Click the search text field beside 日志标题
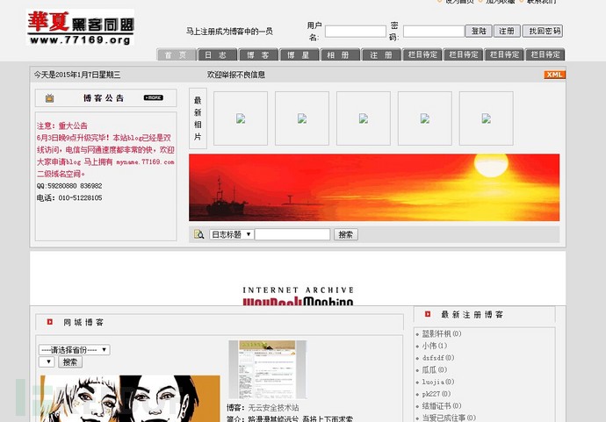606x422 pixels. click(292, 234)
